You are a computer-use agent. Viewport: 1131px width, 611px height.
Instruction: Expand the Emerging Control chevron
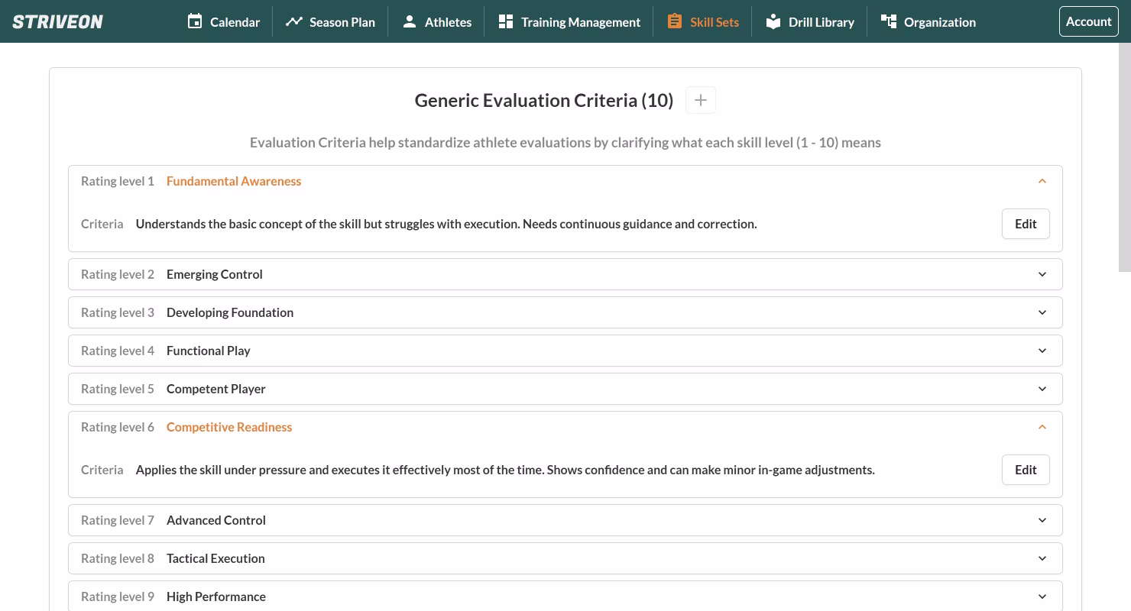pyautogui.click(x=1042, y=274)
